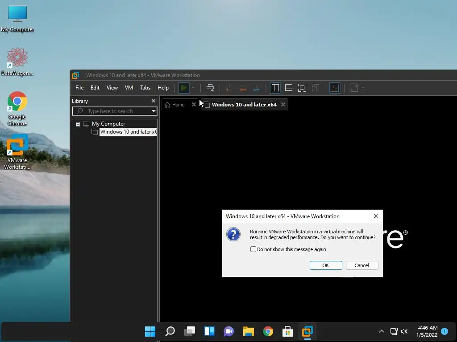Open the clock showing 4:46 AM
The image size is (457, 342).
pos(427,331)
